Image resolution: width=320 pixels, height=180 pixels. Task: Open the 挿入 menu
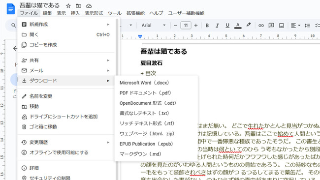[x=75, y=13]
